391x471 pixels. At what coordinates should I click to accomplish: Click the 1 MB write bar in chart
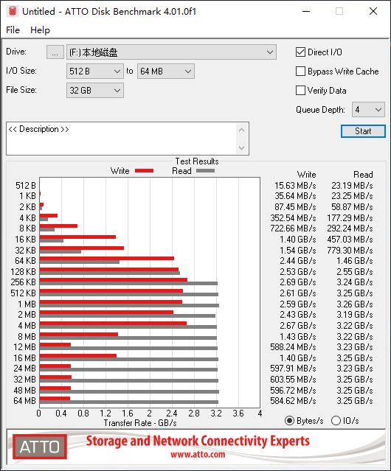point(111,302)
